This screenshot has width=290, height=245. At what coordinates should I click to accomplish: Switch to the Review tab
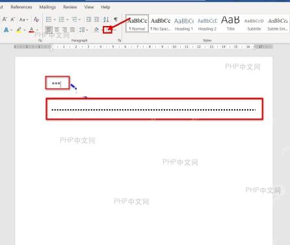click(70, 7)
